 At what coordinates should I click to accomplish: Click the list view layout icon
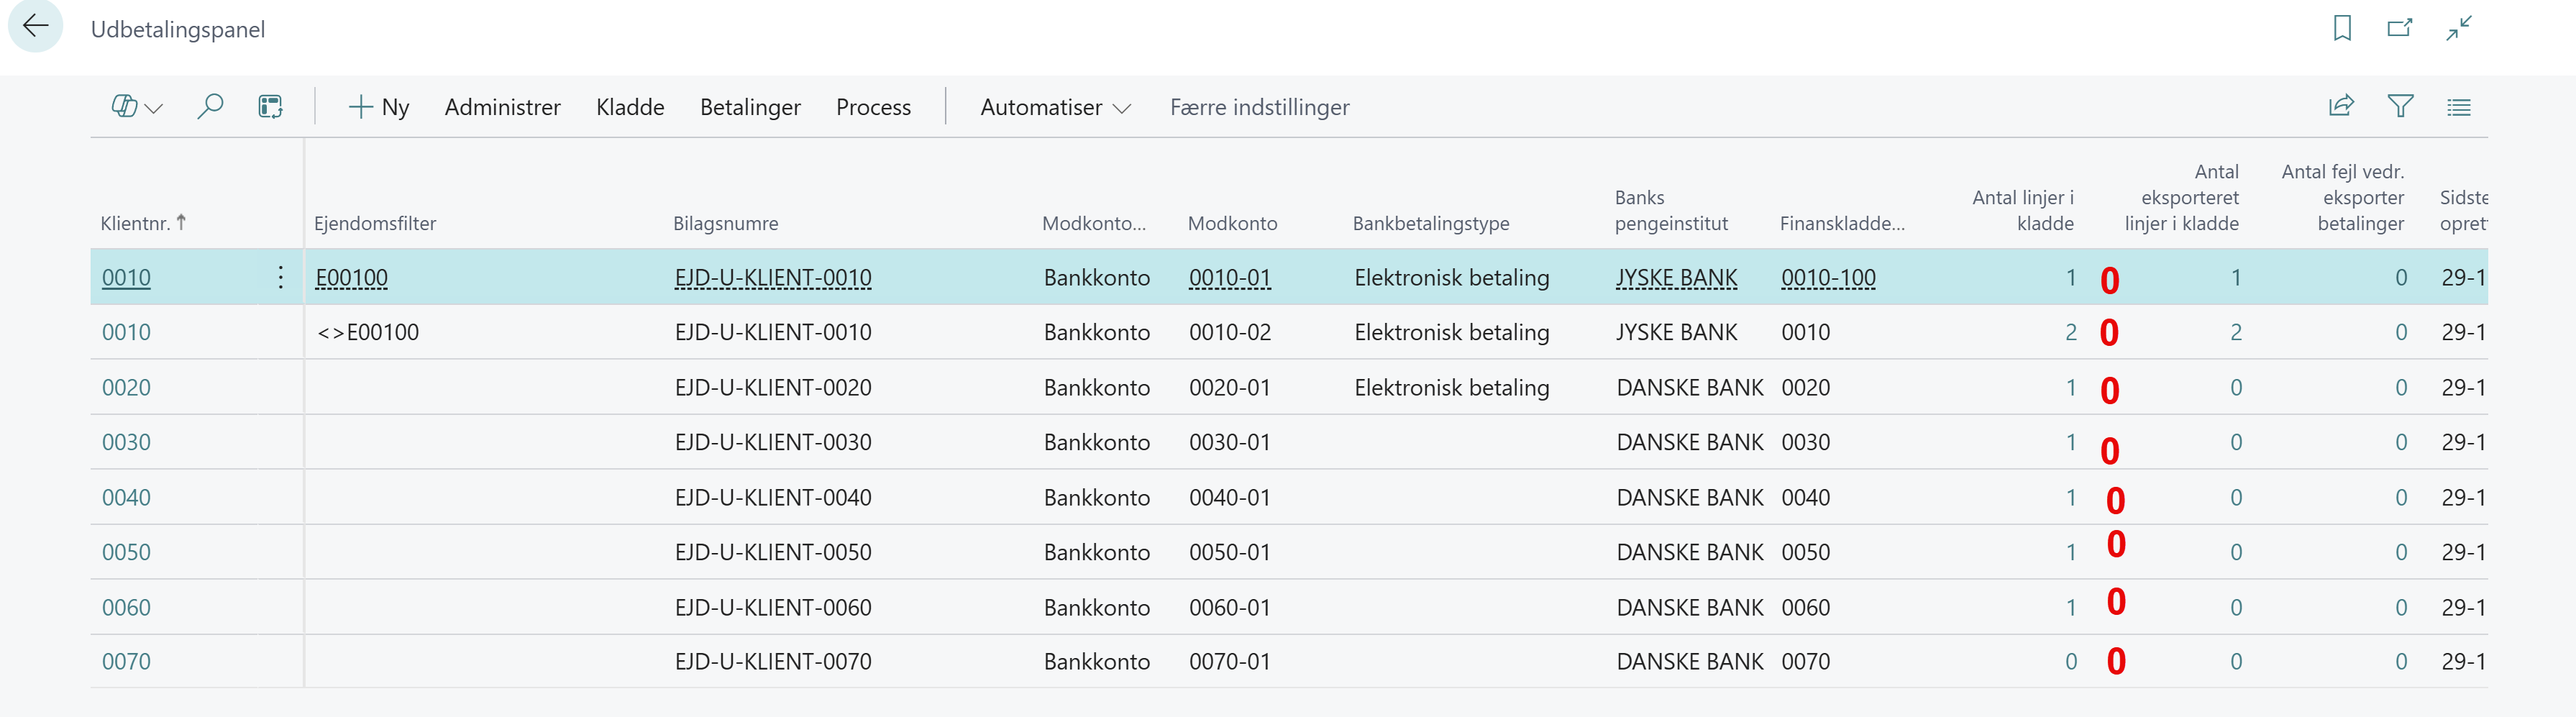[x=2459, y=106]
